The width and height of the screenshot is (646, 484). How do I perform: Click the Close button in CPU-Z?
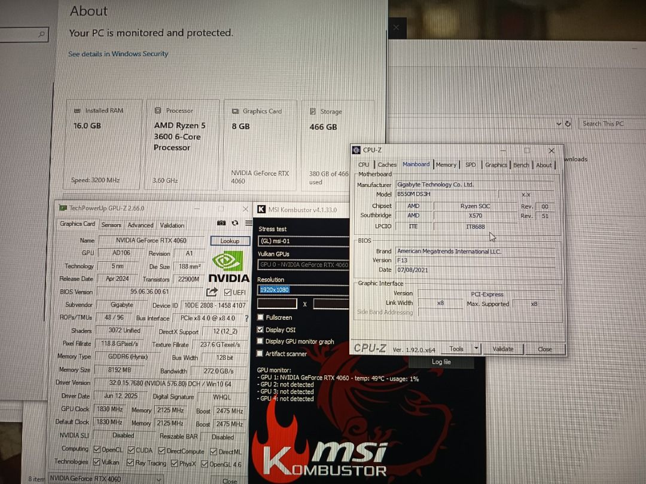[545, 349]
